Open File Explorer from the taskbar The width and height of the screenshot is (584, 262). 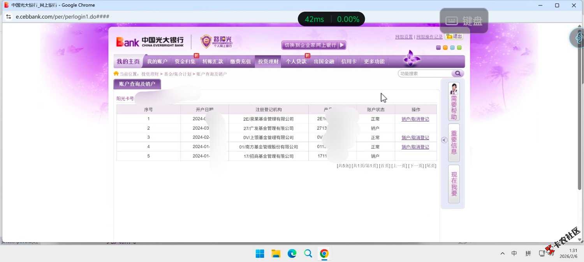coord(276,254)
